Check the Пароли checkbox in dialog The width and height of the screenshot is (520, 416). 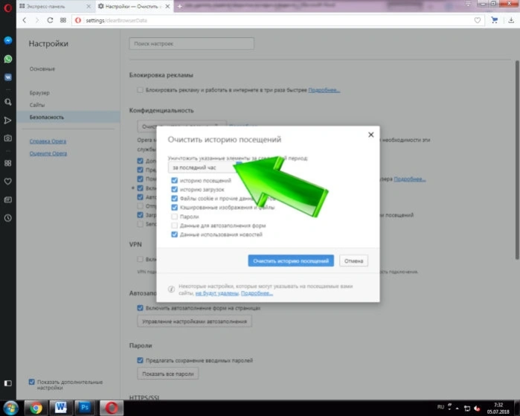(174, 217)
